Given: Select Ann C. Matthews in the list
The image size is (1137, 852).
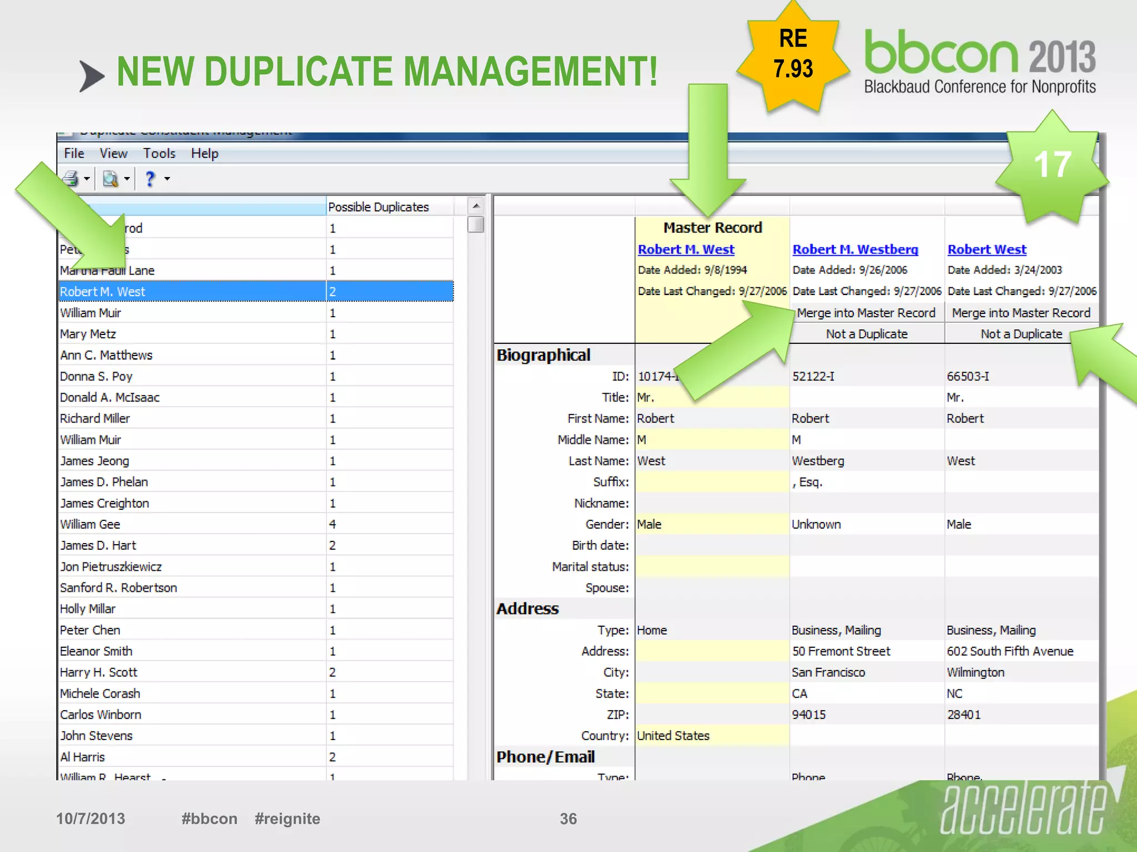Looking at the screenshot, I should pos(256,355).
